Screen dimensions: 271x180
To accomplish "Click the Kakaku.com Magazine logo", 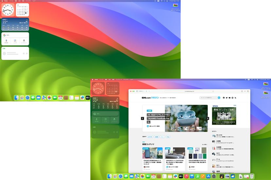I will coord(147,97).
